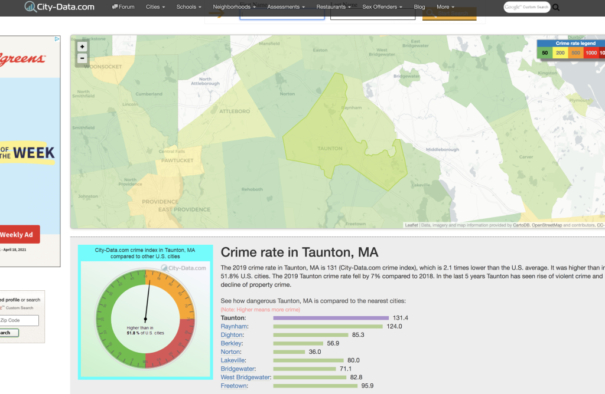Expand the Neighborhoods dropdown menu
The height and width of the screenshot is (394, 605).
click(234, 7)
